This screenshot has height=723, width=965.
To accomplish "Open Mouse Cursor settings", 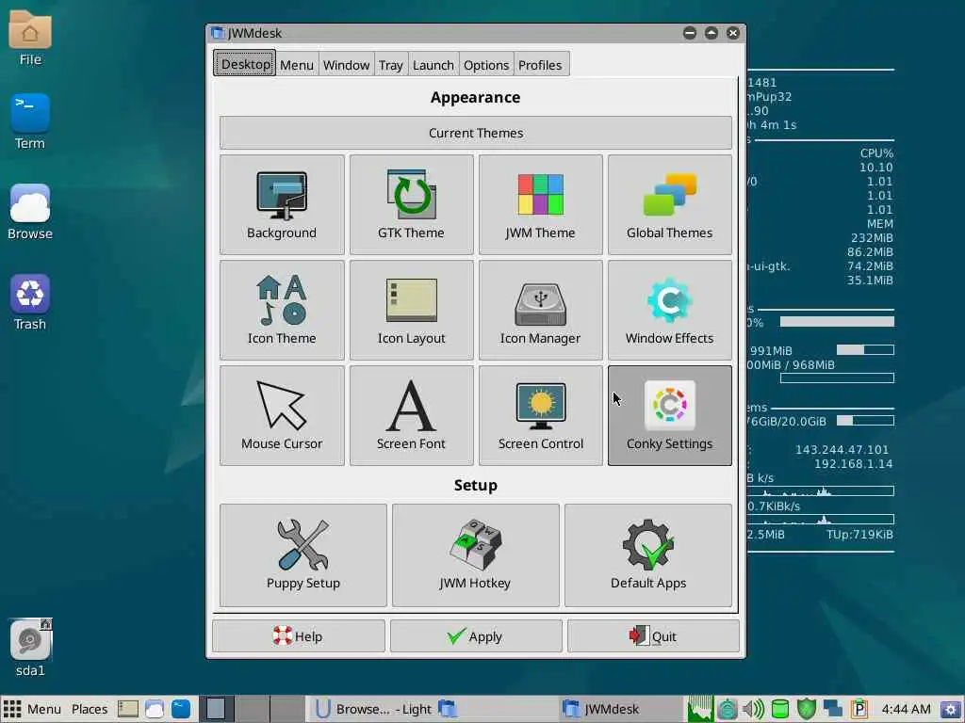I will pos(282,415).
